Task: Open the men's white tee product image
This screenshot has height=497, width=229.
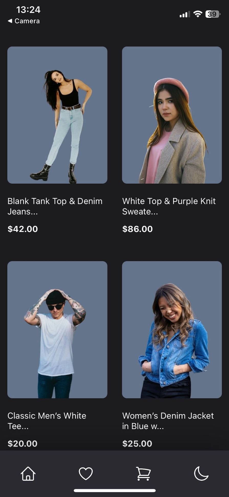Action: (x=57, y=330)
